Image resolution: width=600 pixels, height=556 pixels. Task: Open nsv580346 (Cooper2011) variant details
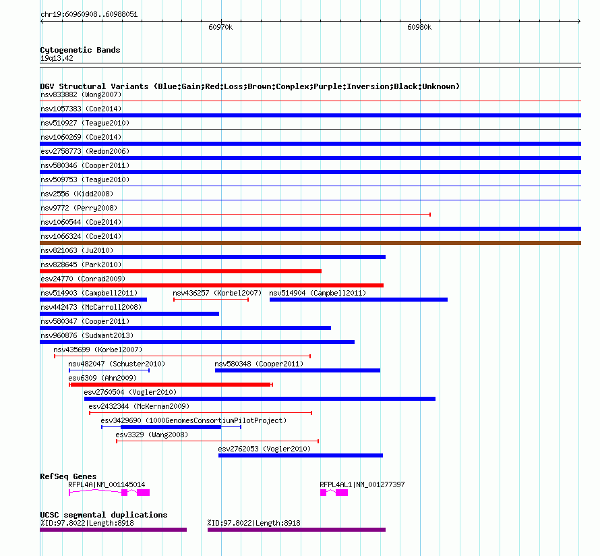coord(85,165)
